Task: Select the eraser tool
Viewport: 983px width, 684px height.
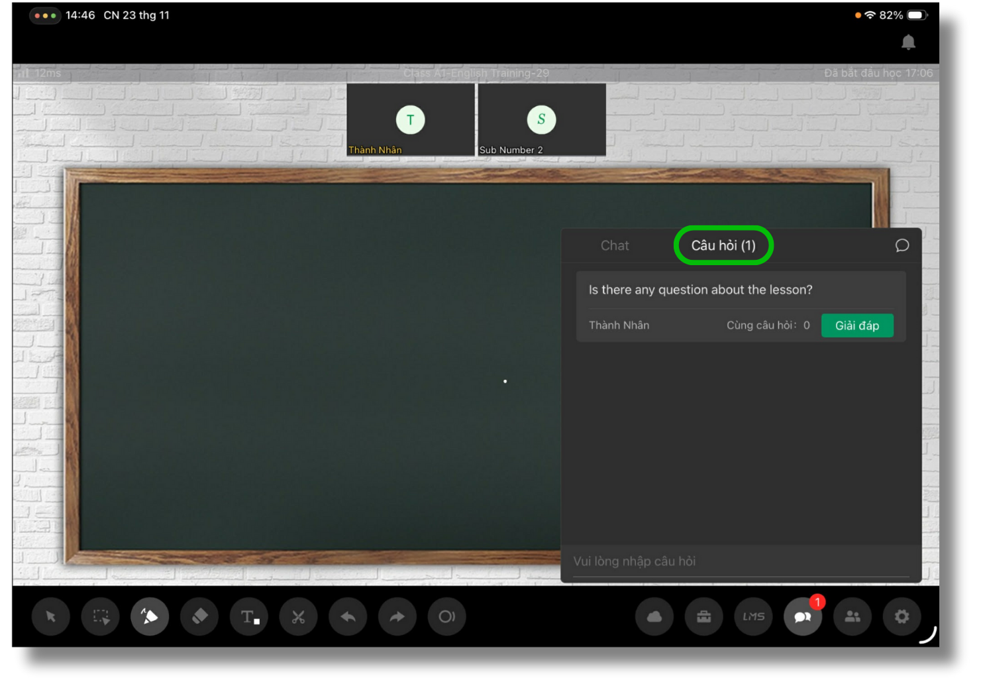Action: (199, 617)
